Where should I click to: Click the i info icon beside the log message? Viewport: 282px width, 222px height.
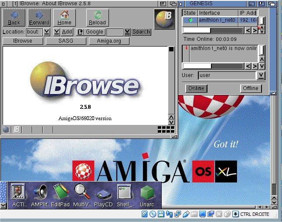click(x=187, y=48)
